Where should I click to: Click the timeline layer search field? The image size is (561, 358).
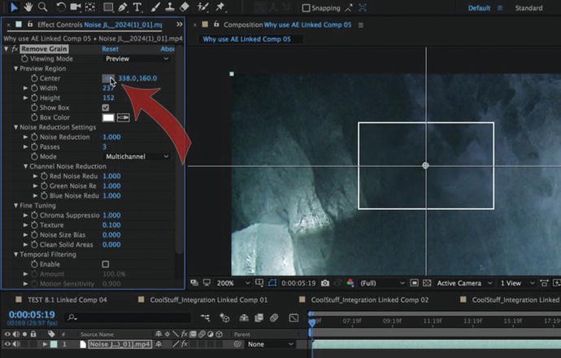[x=128, y=317]
